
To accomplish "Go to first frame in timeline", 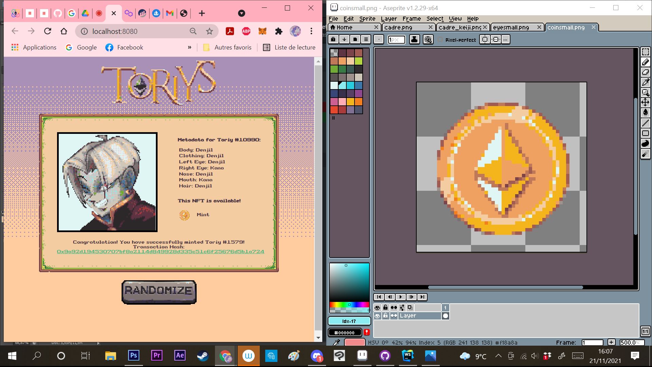I will click(x=379, y=297).
